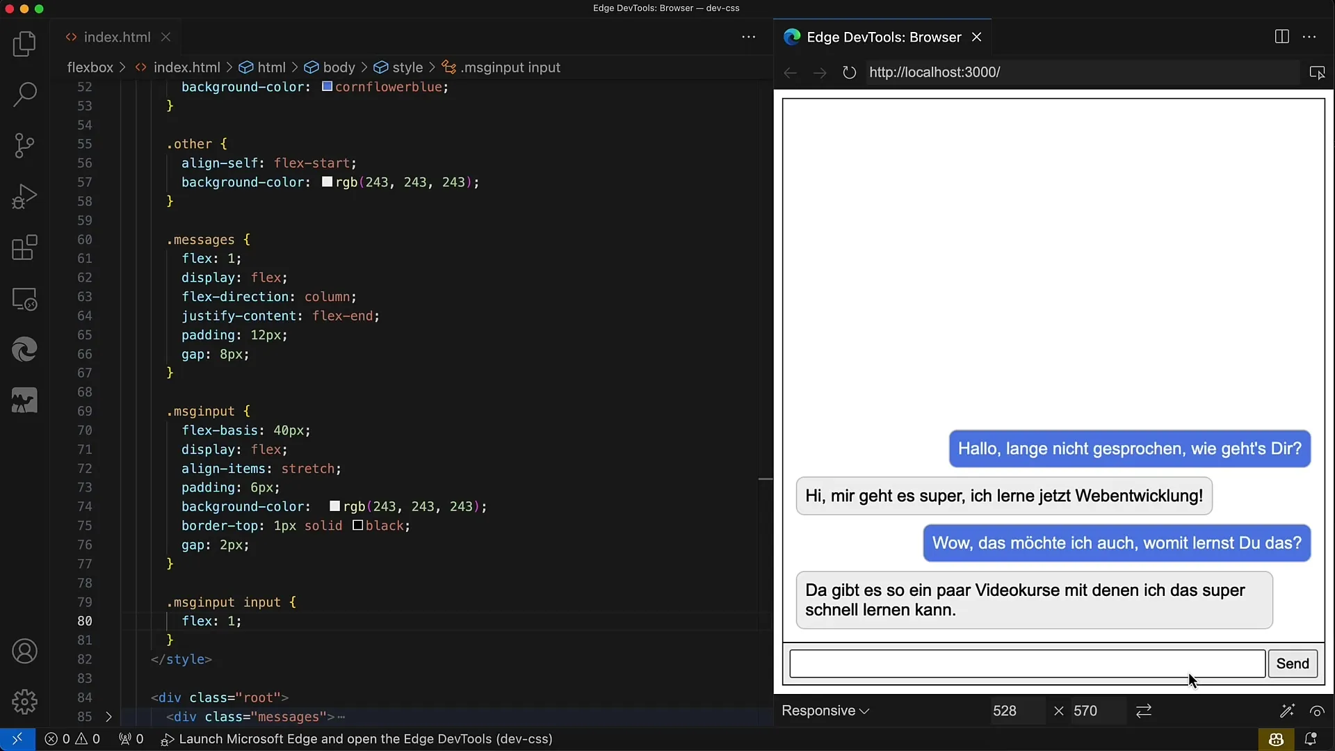Go back in Edge DevTools browser
The image size is (1335, 751).
[x=790, y=72]
